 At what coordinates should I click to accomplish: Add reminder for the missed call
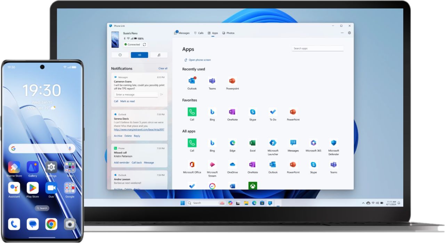click(x=122, y=162)
